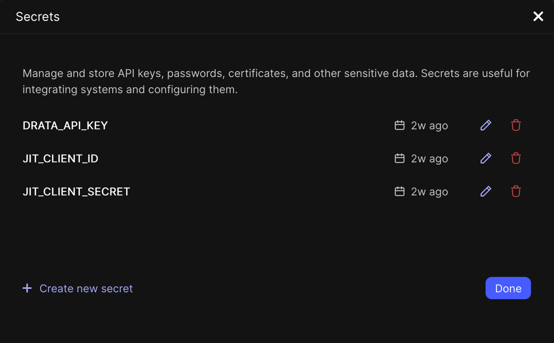
Task: Close the Secrets dialog with X
Action: (538, 16)
